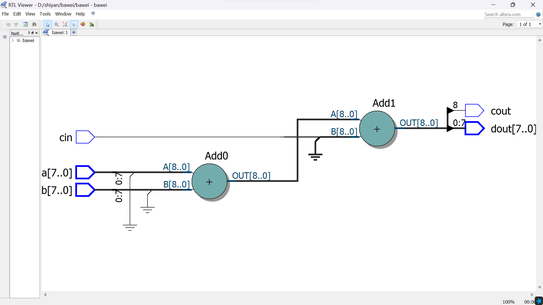This screenshot has height=305, width=543.
Task: Select the dout[7..0] output port
Action: [x=475, y=128]
